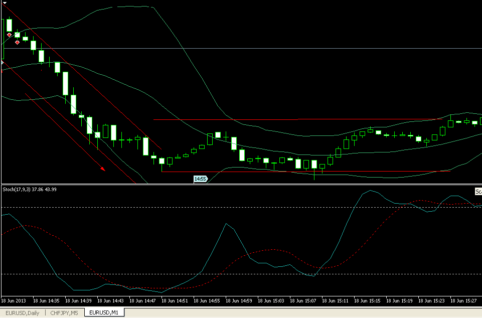Viewport: 482px width, 318px height.
Task: Open the CHFJPY,M5 chart tab
Action: [64, 313]
